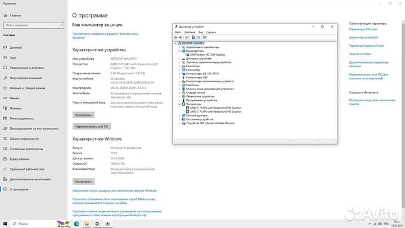405x228 pixels.
Task: Open the Память storage icon
Action: click(5, 98)
